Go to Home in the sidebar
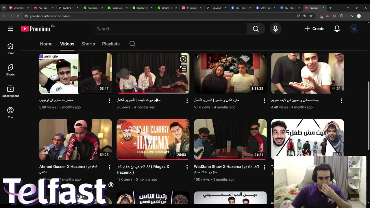The height and width of the screenshot is (208, 370). tap(10, 49)
